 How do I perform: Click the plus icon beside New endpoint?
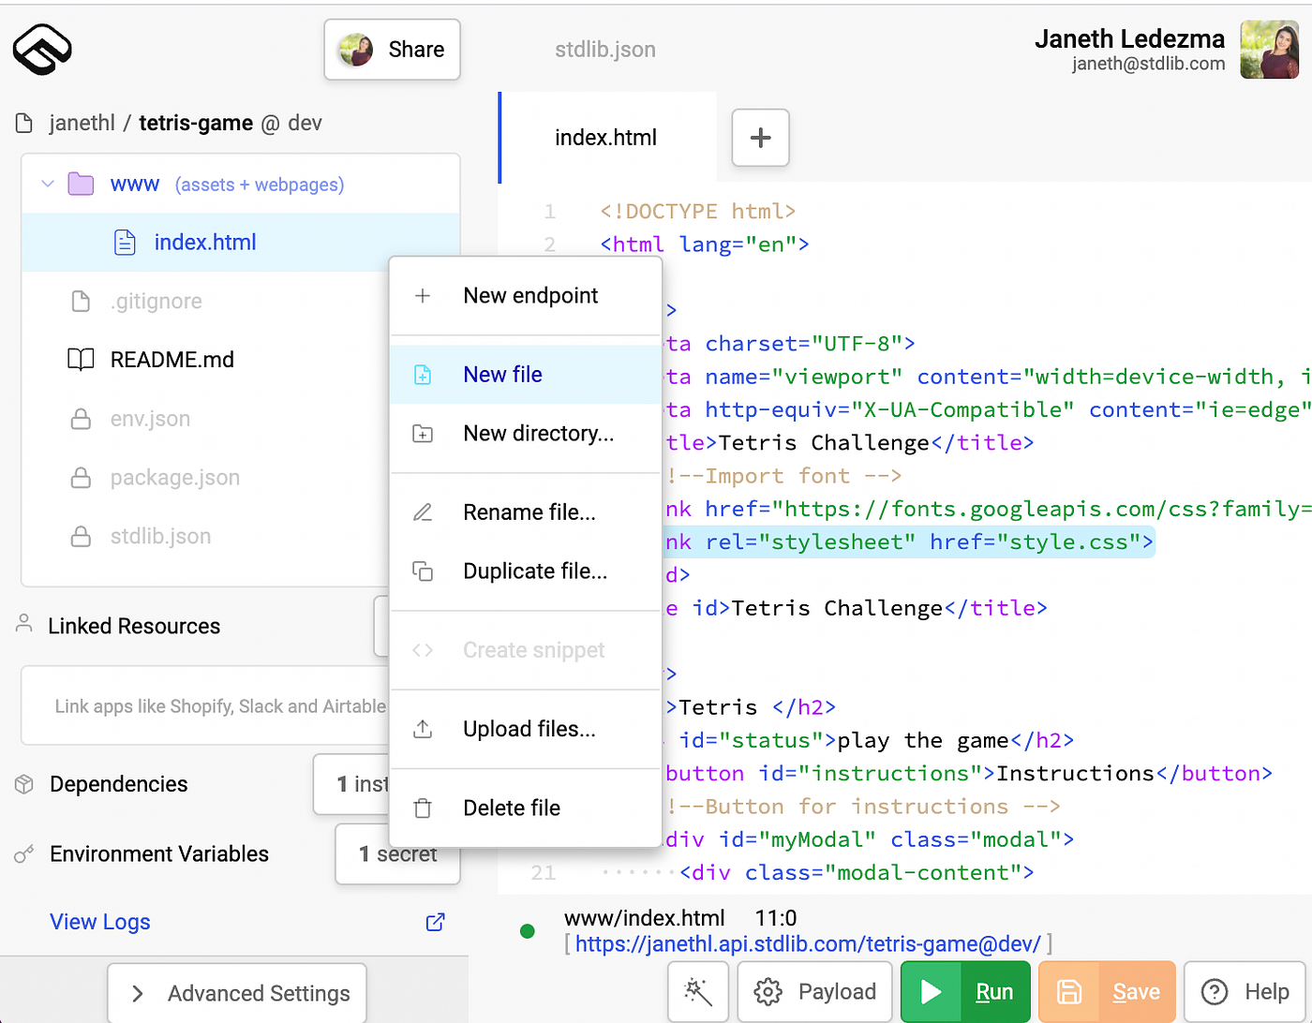(x=423, y=296)
